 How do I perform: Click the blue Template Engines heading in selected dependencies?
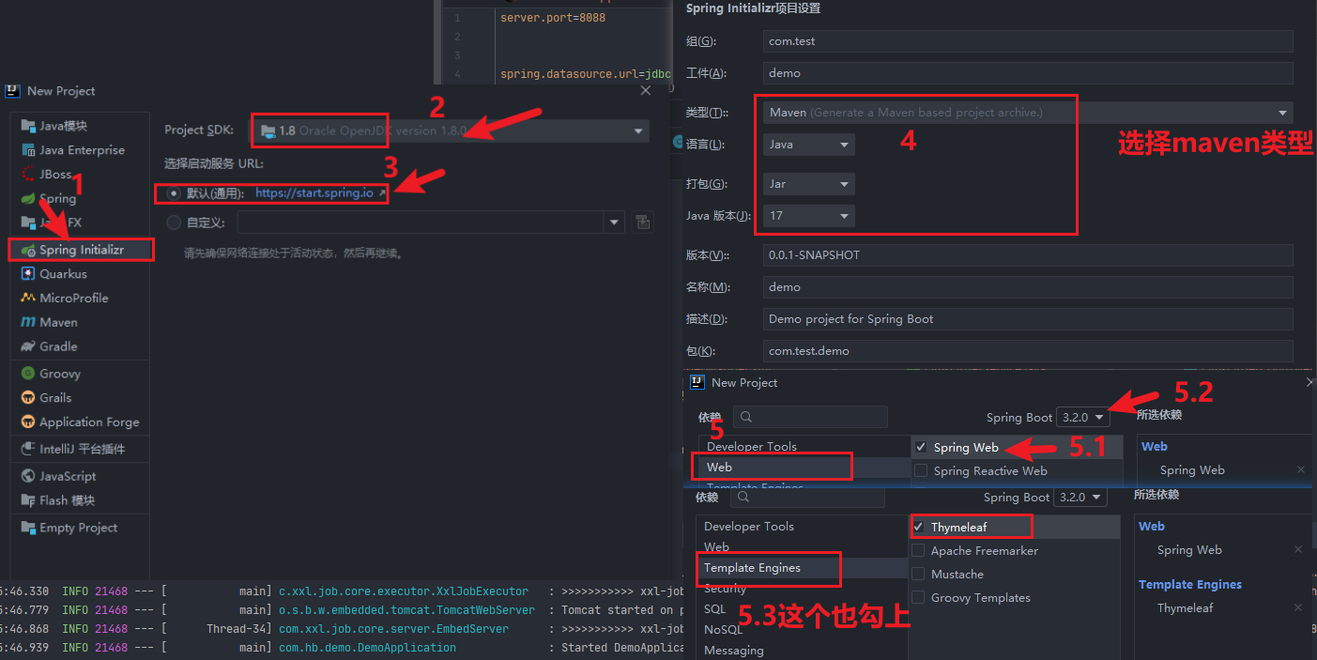(1190, 585)
